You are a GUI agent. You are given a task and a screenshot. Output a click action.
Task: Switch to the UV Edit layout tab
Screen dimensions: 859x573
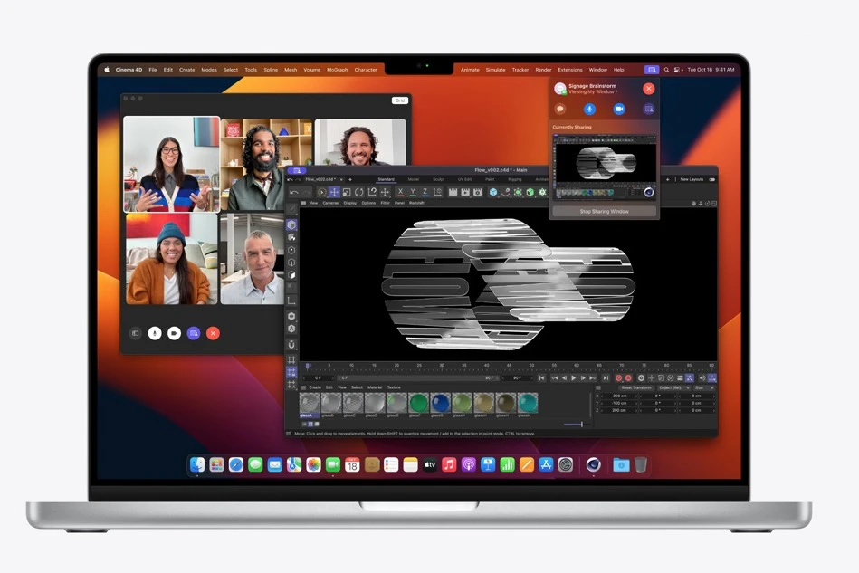[x=464, y=179]
